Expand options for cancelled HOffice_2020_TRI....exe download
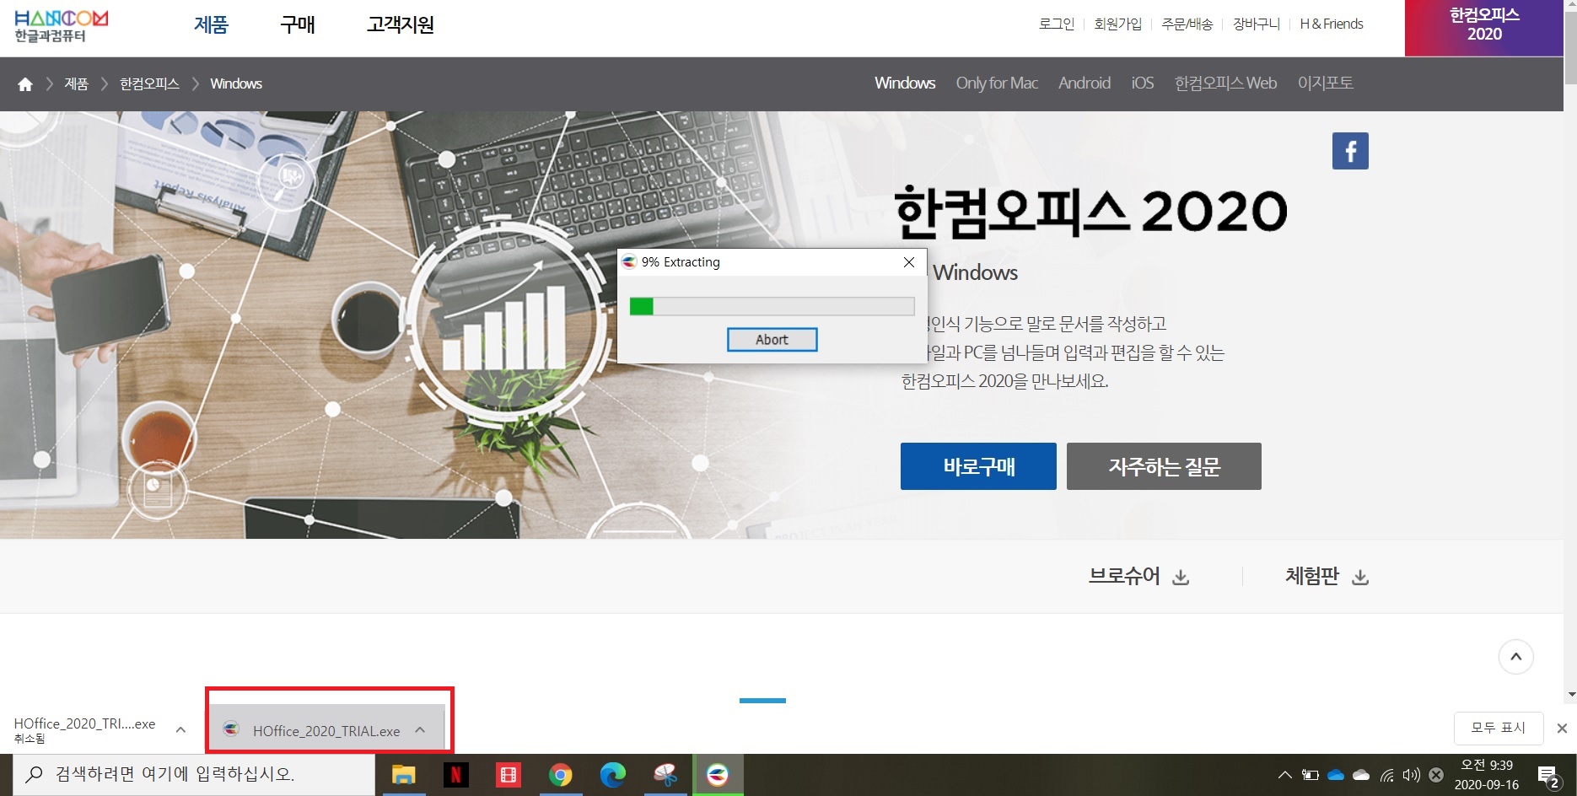 click(180, 730)
